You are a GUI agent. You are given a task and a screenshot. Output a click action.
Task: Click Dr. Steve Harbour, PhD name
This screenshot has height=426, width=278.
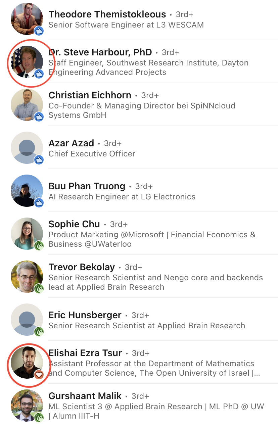(100, 52)
